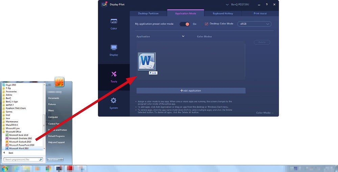Screen dimensions: 338x172
Task: Open Pictures in Start menu
Action: [x=52, y=104]
